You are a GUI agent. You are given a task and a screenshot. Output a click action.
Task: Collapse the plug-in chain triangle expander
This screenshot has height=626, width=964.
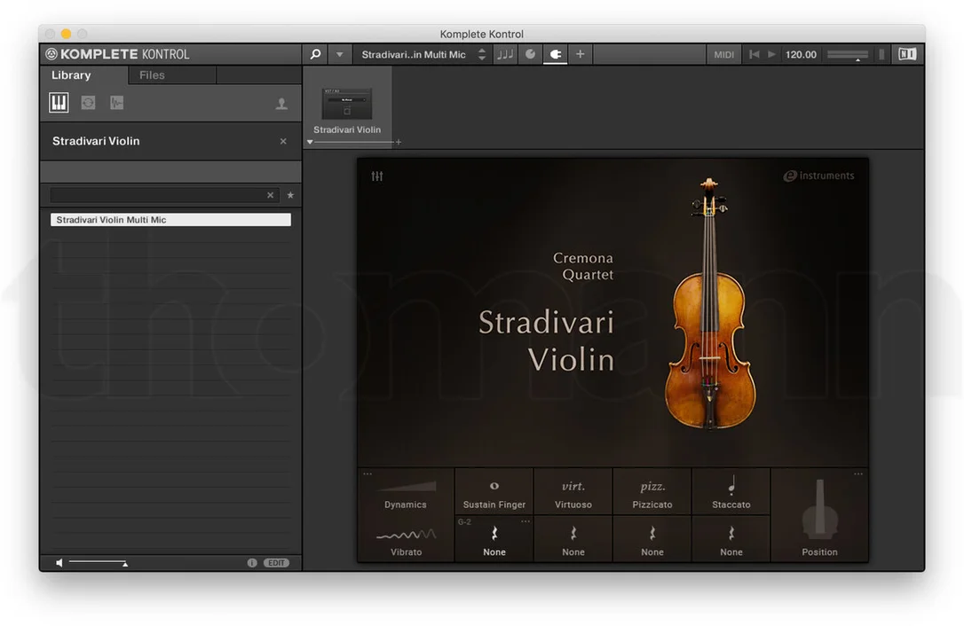tap(310, 142)
